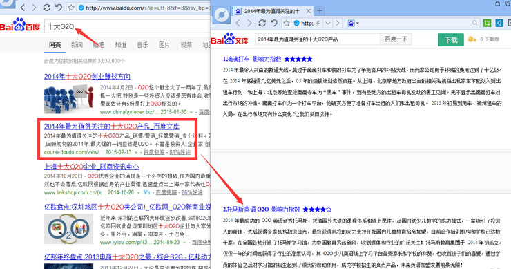Image resolution: width=511 pixels, height=269 pixels.
Task: Open result 亿邦年终盘点:2013电商十大O2O之最
Action: pos(127,257)
